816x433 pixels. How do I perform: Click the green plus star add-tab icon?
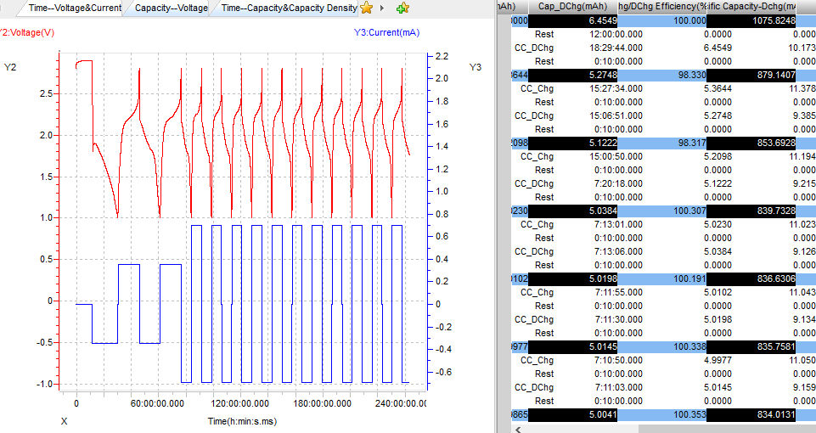(402, 8)
